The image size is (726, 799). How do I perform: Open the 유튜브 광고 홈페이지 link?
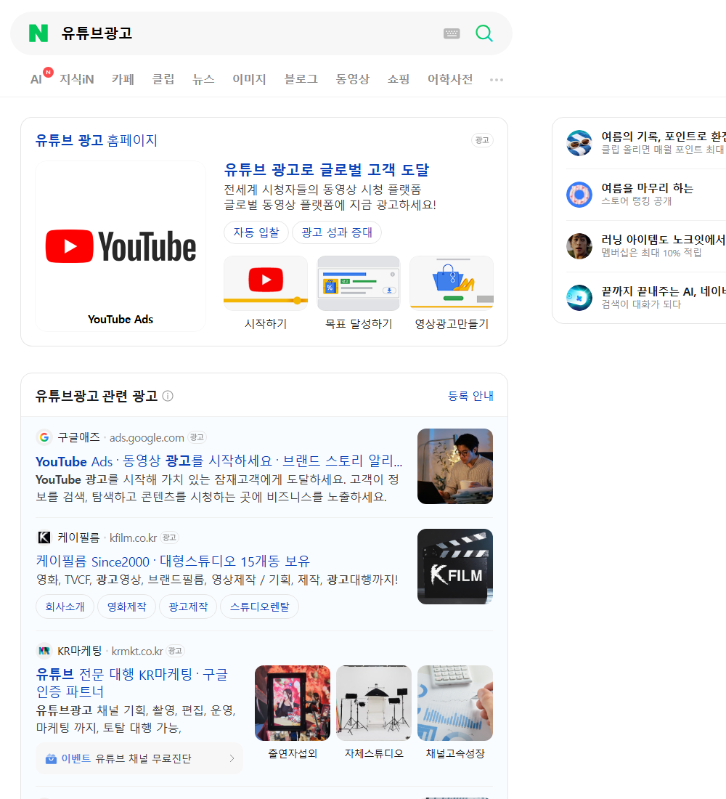(97, 140)
